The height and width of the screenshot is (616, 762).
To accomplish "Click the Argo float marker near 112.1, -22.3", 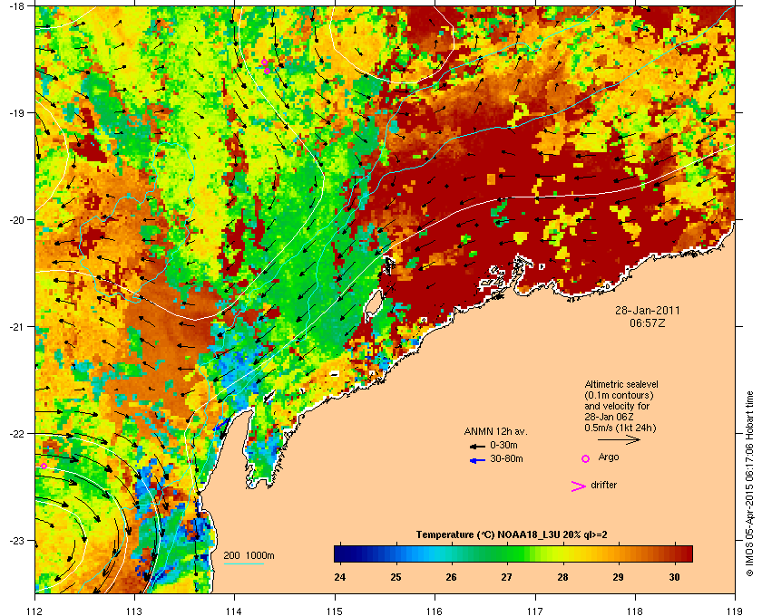I will pos(44,466).
